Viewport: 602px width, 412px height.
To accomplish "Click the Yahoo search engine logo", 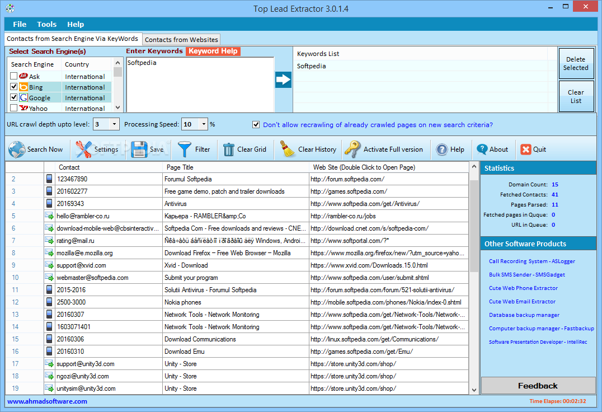I will click(23, 108).
